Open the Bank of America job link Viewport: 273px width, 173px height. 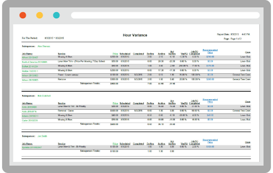(x=35, y=62)
